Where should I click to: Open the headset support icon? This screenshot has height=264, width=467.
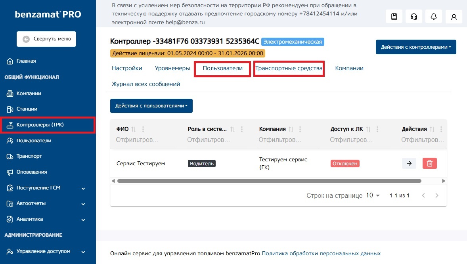pos(414,17)
